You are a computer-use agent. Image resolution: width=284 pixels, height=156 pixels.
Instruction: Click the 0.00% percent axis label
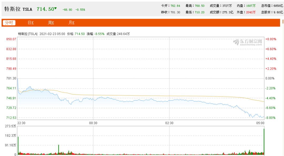270,78
